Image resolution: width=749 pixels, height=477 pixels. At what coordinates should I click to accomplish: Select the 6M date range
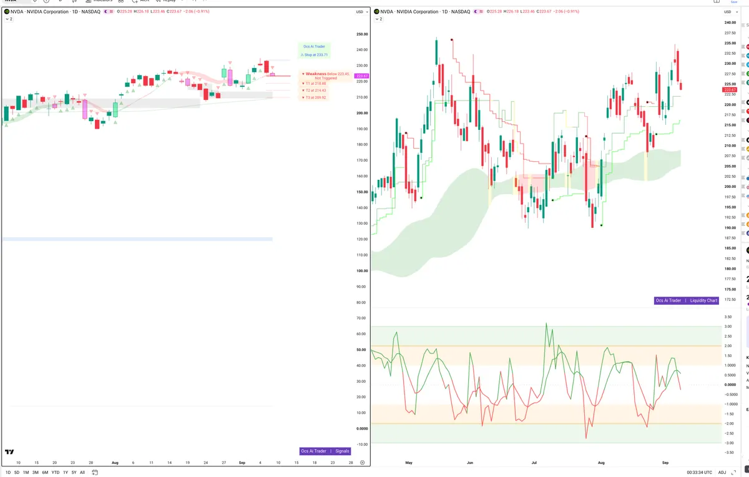click(x=45, y=472)
